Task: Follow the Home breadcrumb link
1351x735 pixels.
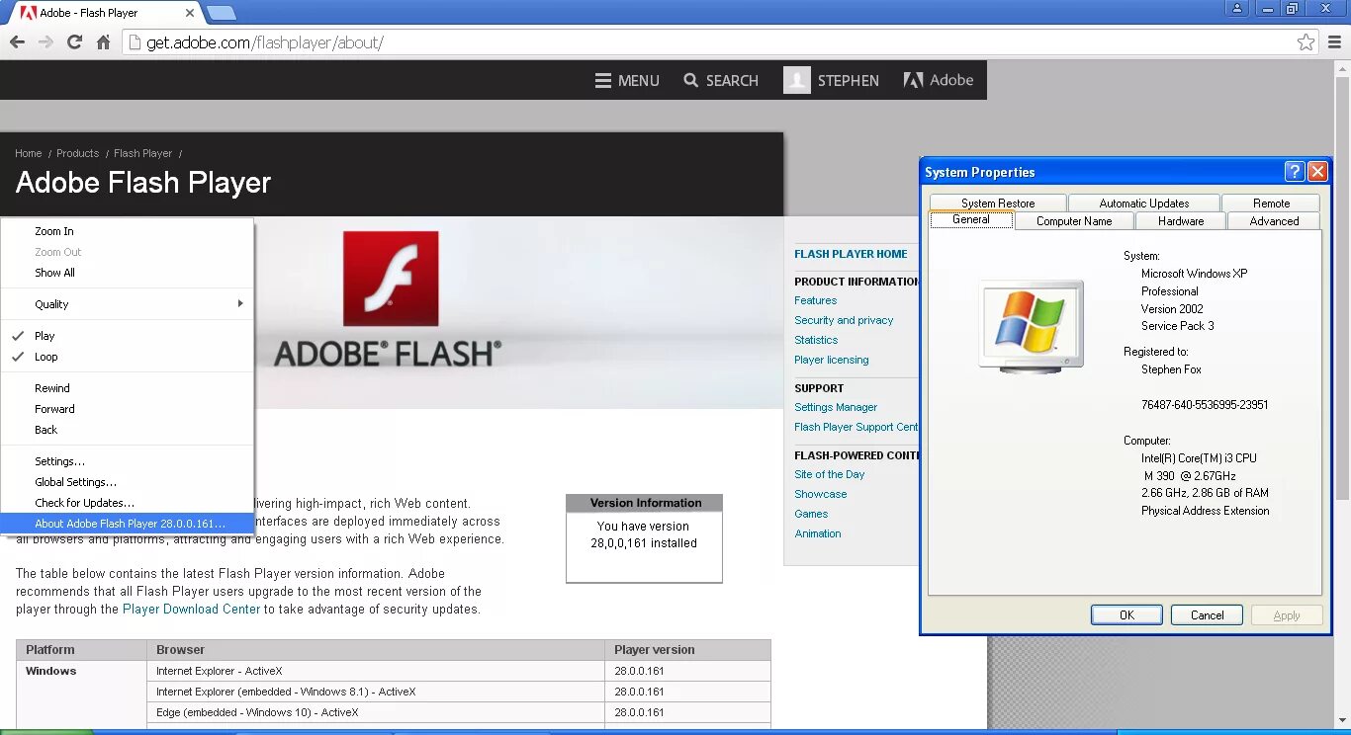Action: tap(29, 153)
